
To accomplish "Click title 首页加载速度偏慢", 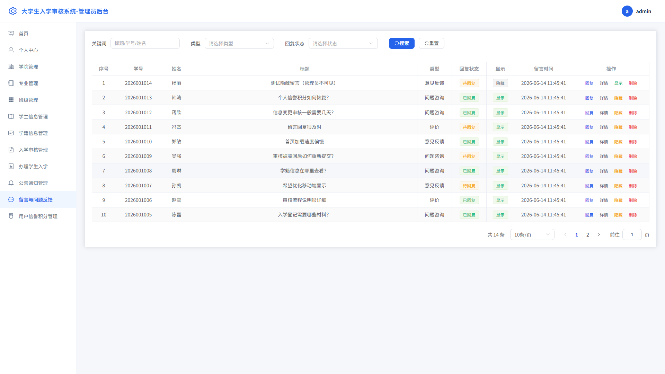I will [x=304, y=142].
